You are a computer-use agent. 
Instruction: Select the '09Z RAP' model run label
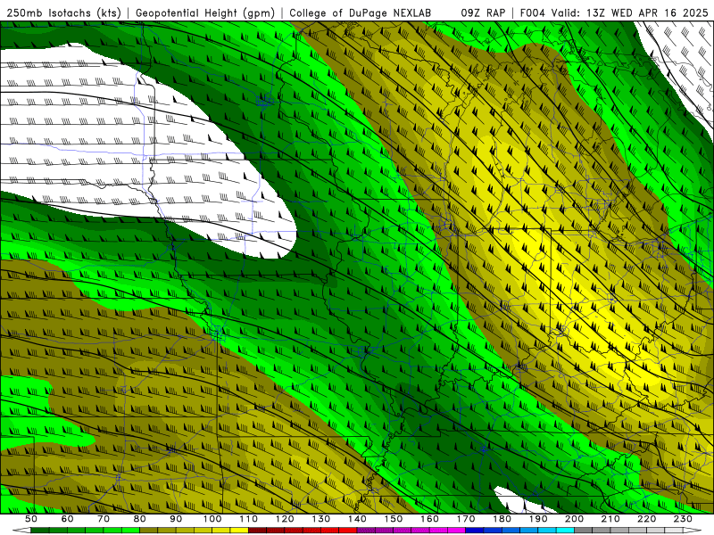(x=483, y=13)
